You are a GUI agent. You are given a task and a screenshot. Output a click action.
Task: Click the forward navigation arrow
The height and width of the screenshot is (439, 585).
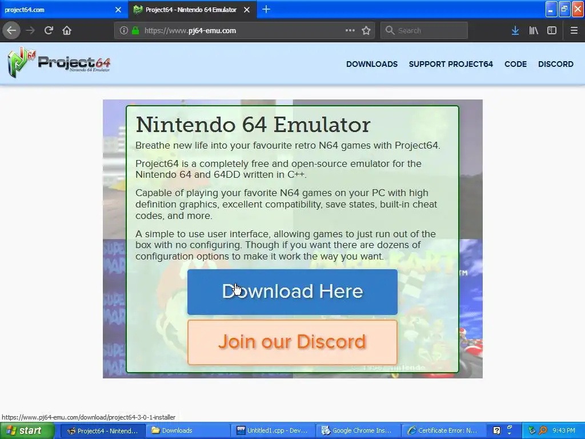click(x=30, y=30)
